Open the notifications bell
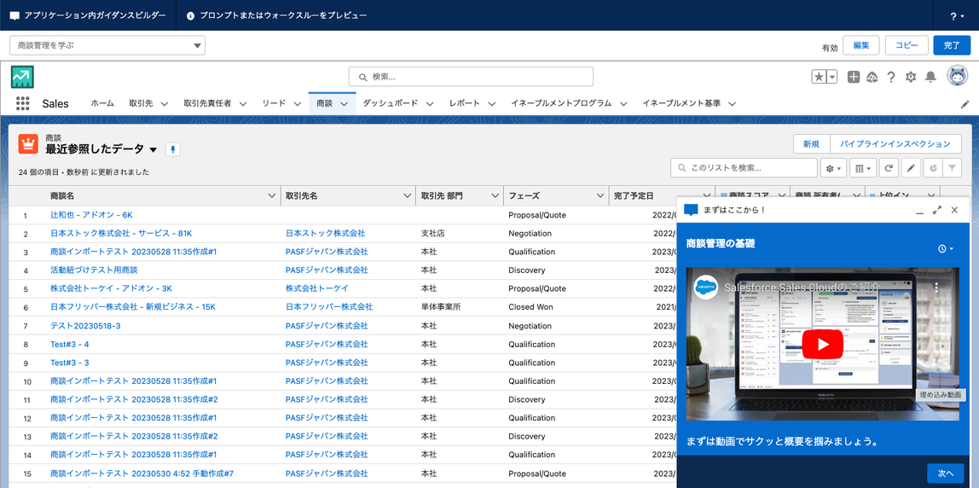Screen dimensions: 979x488 pos(930,77)
